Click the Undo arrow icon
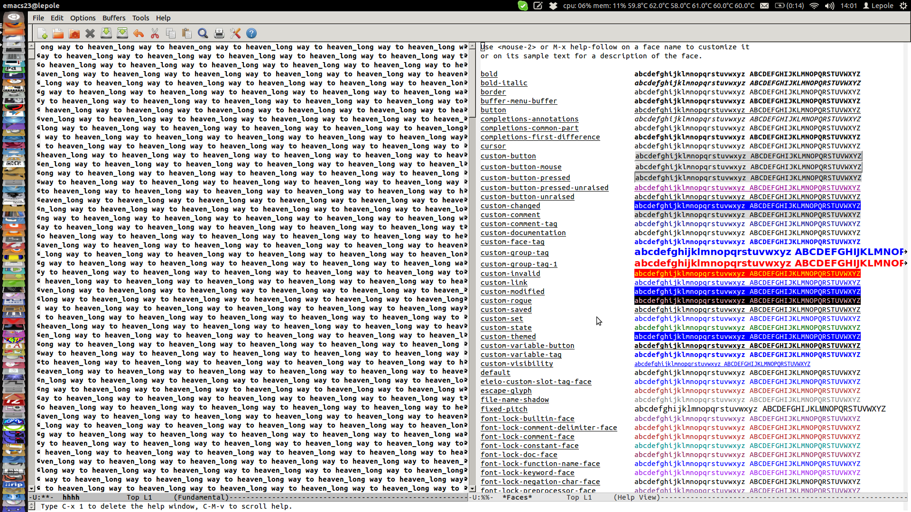911x512 pixels. [x=139, y=33]
